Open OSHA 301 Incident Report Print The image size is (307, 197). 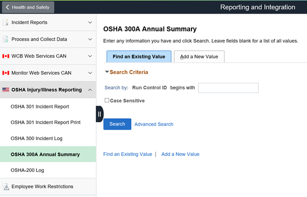(x=44, y=123)
